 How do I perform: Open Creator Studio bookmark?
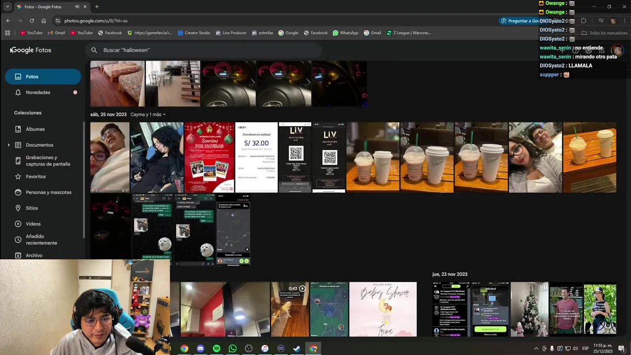point(194,33)
